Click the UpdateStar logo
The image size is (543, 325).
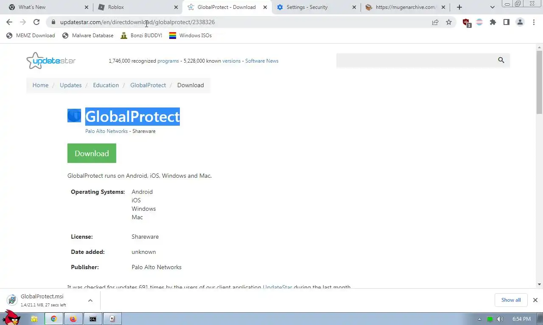pyautogui.click(x=51, y=61)
